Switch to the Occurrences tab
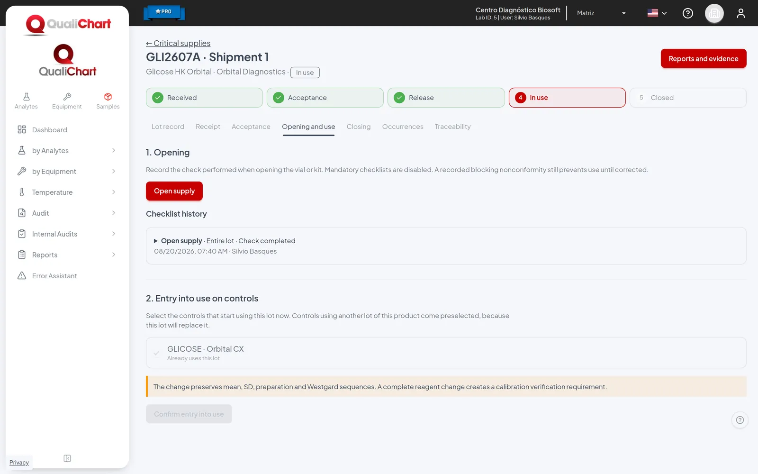 coord(403,127)
